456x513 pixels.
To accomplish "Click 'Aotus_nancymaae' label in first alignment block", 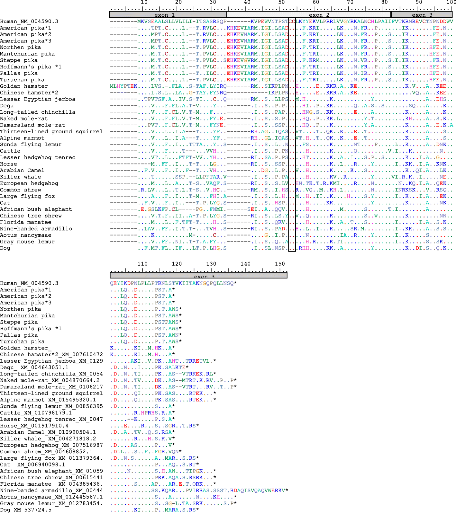I will (x=26, y=235).
